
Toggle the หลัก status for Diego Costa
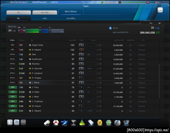pos(12,45)
